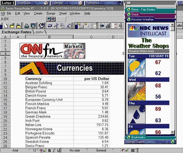The width and height of the screenshot is (183, 153).
Task: Open the Lotus SmartCenter menu button
Action: (x=8, y=3)
